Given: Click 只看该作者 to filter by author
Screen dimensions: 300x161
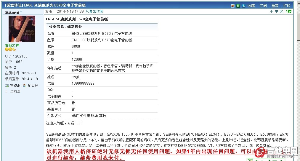Looking at the screenshot, I should pyautogui.click(x=94, y=11).
